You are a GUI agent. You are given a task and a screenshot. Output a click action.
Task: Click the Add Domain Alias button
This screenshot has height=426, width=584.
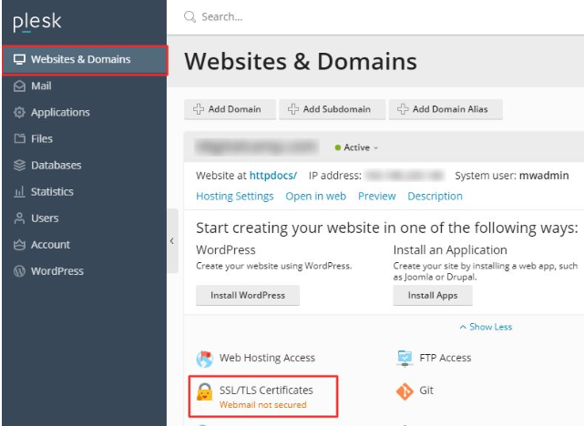coord(446,109)
